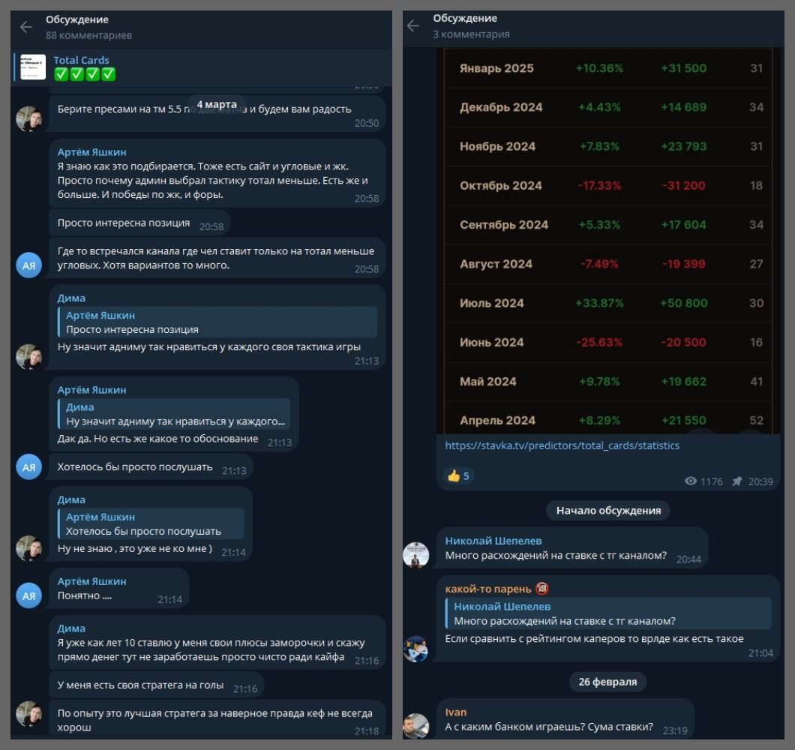Click the sender name Ivan
This screenshot has width=795, height=750.
(x=455, y=712)
